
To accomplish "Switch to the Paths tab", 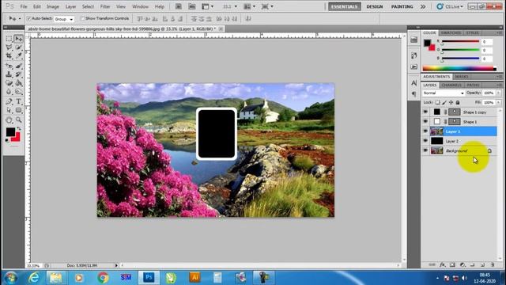I will pyautogui.click(x=473, y=85).
